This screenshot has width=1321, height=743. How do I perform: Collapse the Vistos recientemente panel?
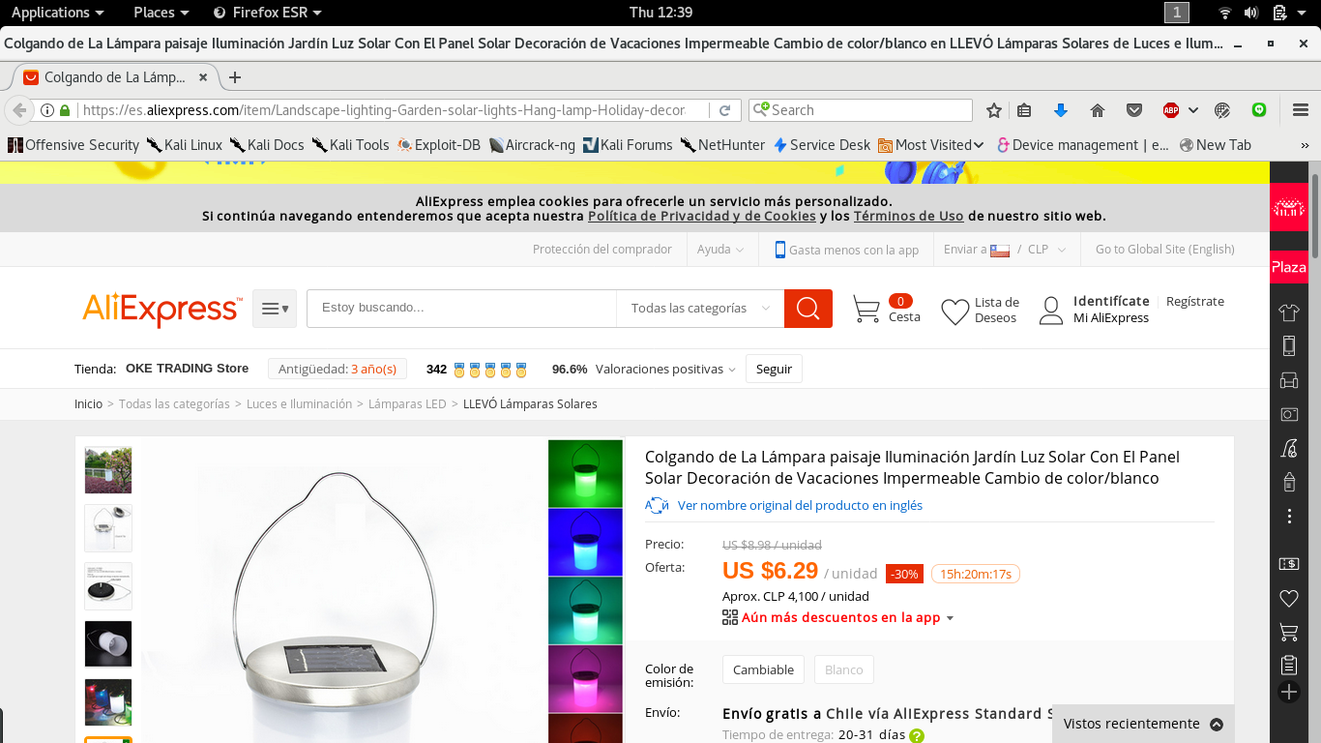coord(1217,724)
